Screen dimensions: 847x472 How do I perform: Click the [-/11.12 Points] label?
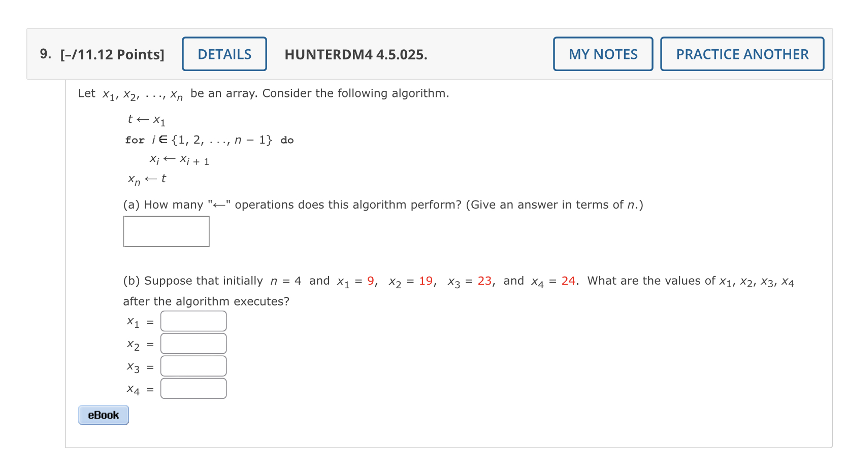113,54
